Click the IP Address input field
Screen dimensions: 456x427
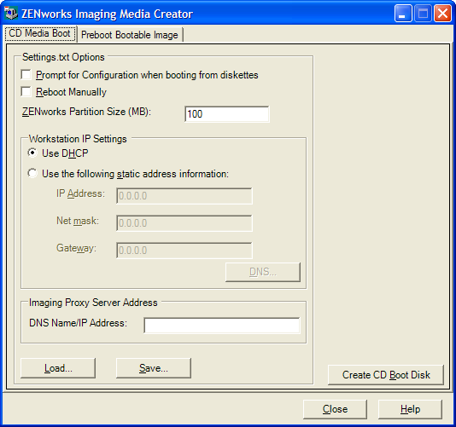[x=184, y=196]
